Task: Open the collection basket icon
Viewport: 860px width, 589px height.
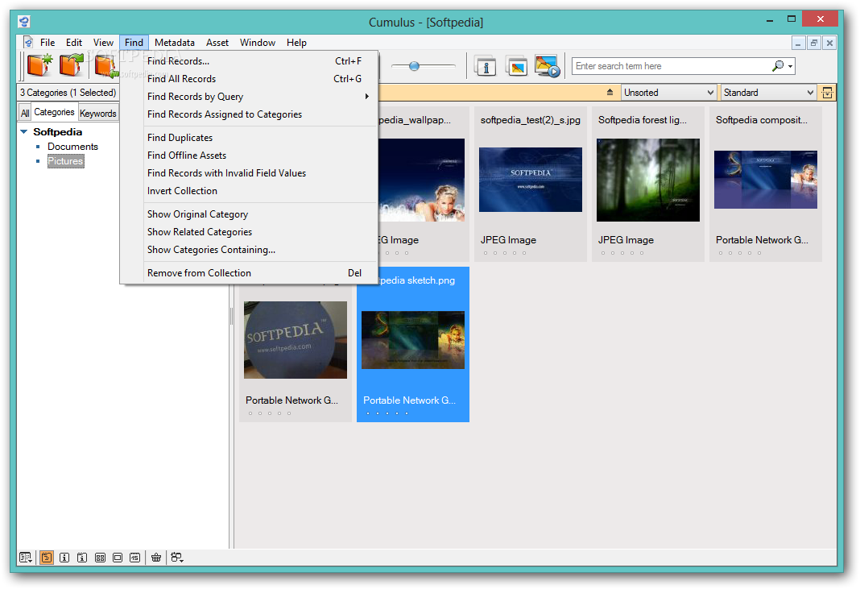Action: point(156,557)
